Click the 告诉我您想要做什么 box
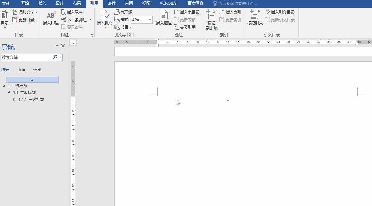Image resolution: width=372 pixels, height=206 pixels. click(237, 3)
